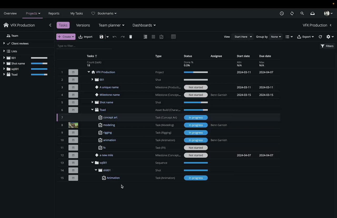Switch to the Versions tab
Image resolution: width=337 pixels, height=218 pixels.
click(83, 25)
